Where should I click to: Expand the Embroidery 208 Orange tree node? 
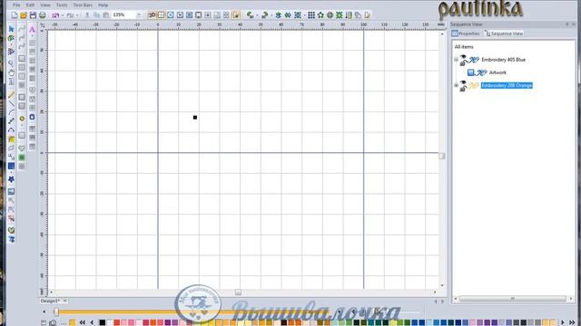coord(456,85)
